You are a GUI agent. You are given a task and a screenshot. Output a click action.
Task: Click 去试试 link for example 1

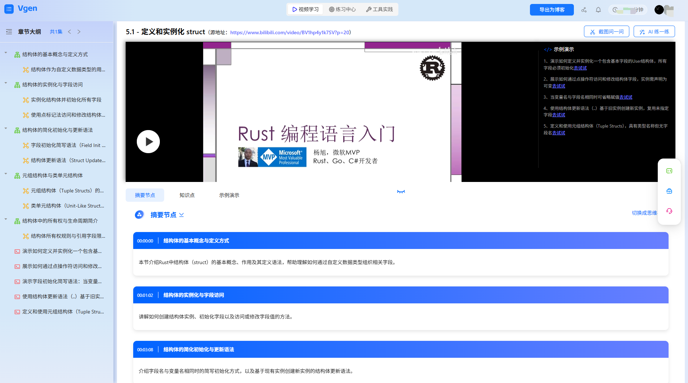pos(580,68)
